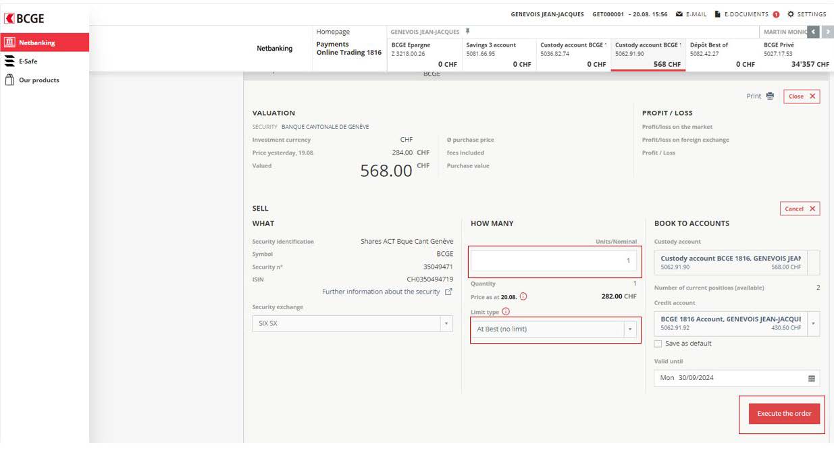Click the Our products bag icon
Image resolution: width=834 pixels, height=457 pixels.
pyautogui.click(x=9, y=80)
